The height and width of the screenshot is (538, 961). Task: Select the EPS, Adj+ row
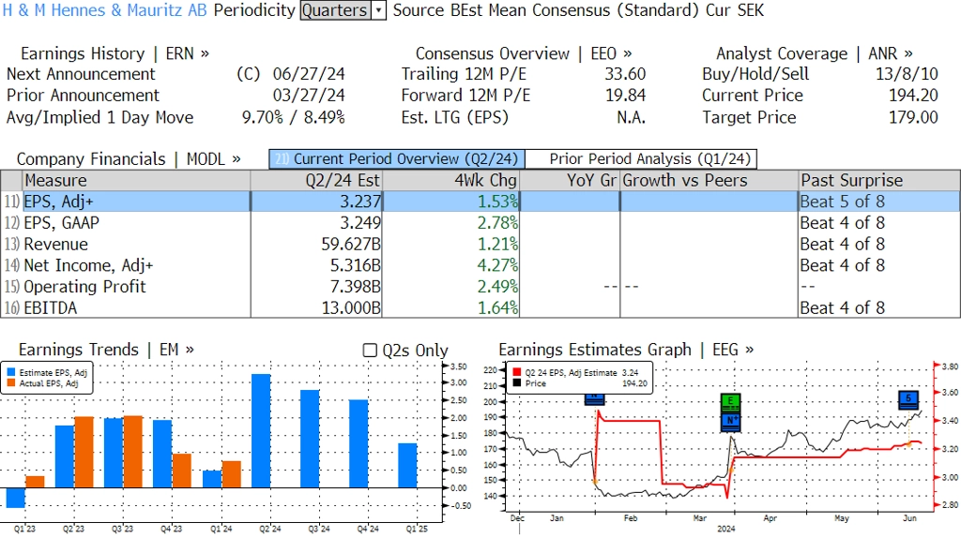click(480, 202)
